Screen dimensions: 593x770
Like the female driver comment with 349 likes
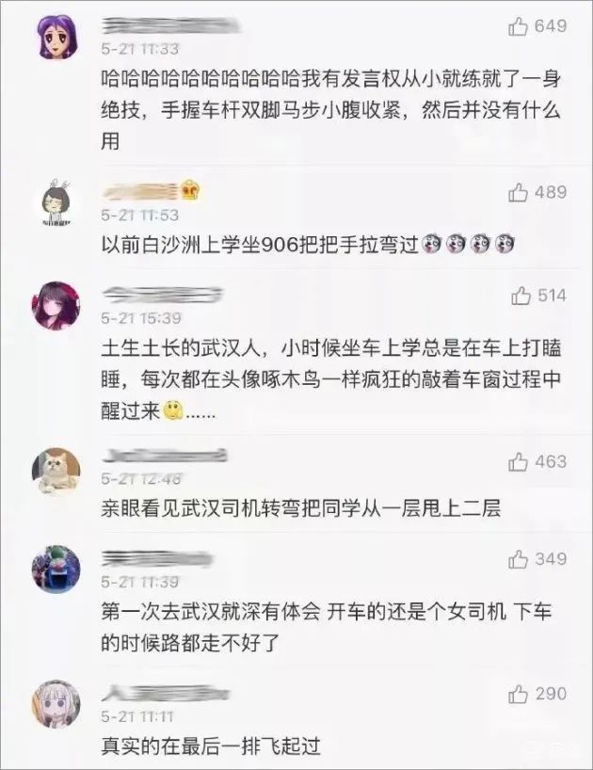(518, 559)
